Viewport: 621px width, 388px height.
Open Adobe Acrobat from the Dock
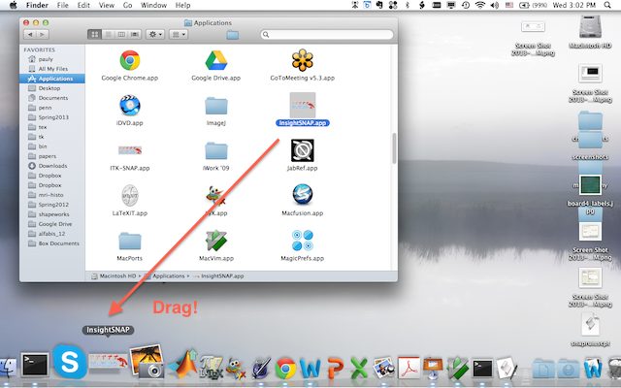tap(409, 367)
